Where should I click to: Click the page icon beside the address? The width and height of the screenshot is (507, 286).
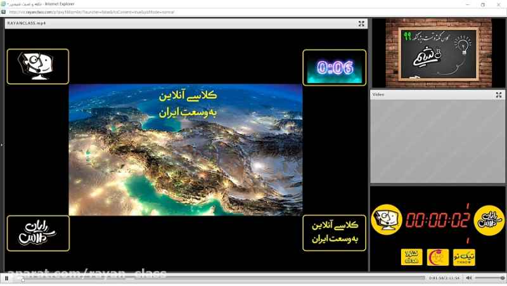pos(4,12)
